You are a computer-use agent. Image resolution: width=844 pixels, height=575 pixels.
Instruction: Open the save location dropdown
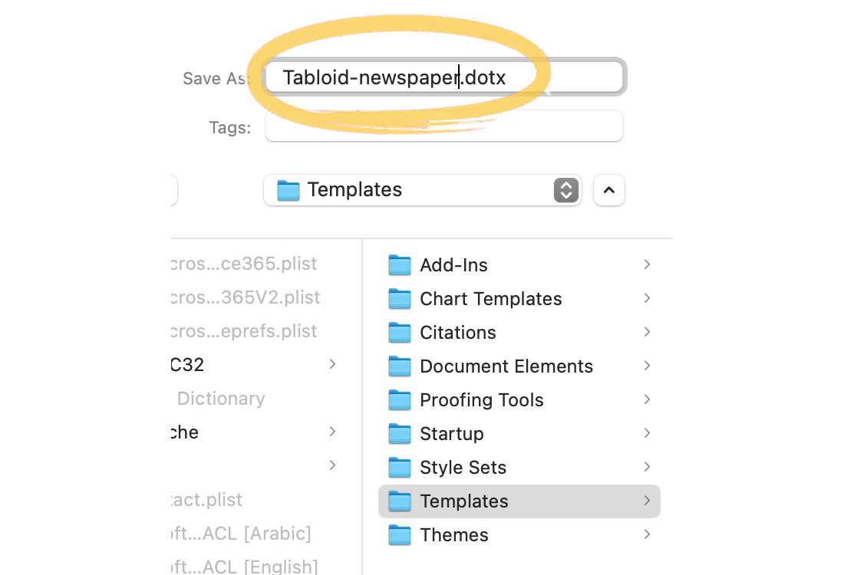(x=565, y=189)
